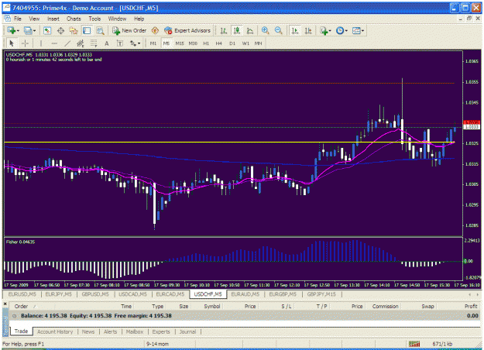Zoom out of the chart
Viewport: 484px width, 350px height.
point(279,30)
